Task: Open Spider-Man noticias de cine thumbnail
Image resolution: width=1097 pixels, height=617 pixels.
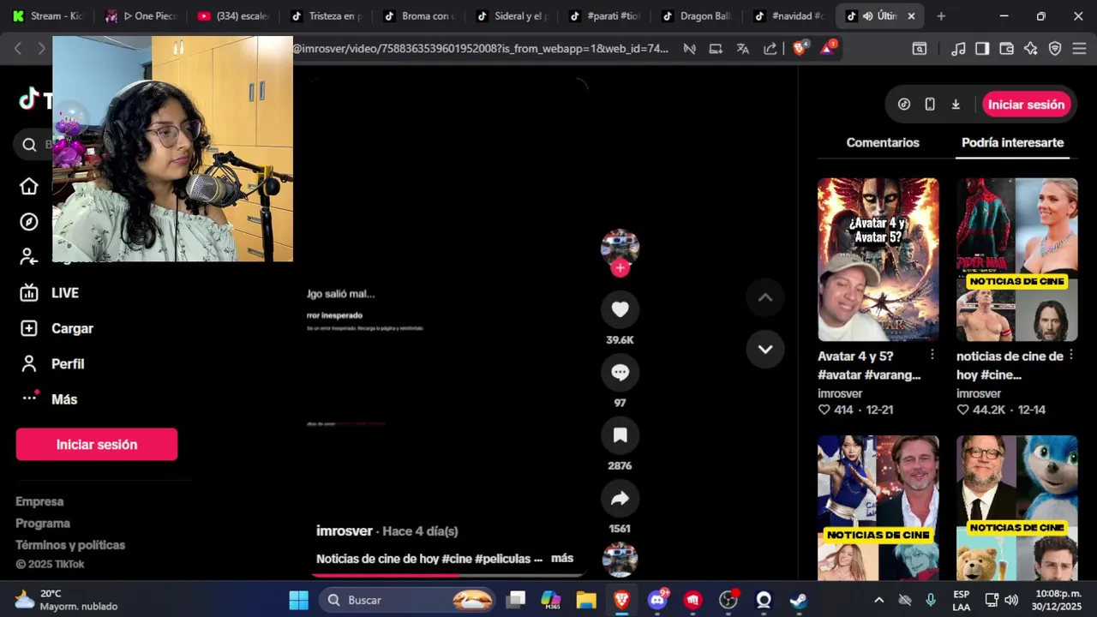Action: pos(1016,260)
